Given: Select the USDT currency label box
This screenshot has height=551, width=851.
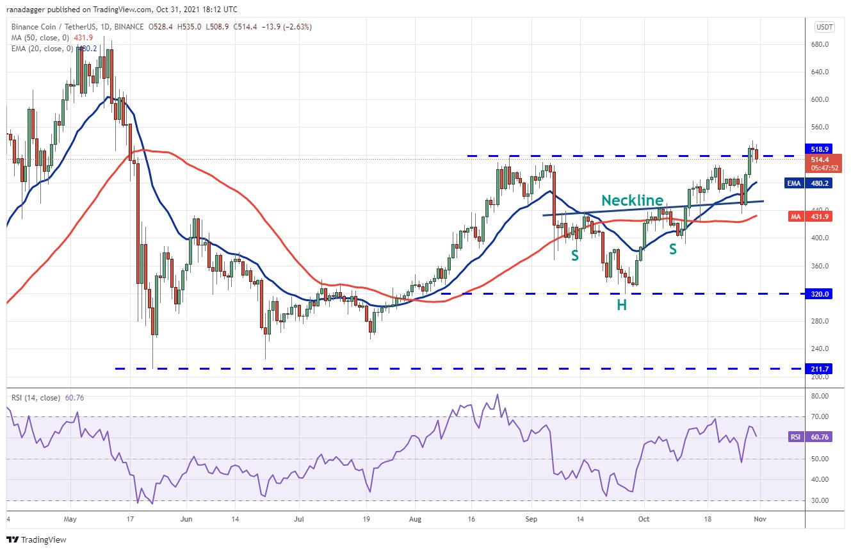Looking at the screenshot, I should pyautogui.click(x=823, y=27).
